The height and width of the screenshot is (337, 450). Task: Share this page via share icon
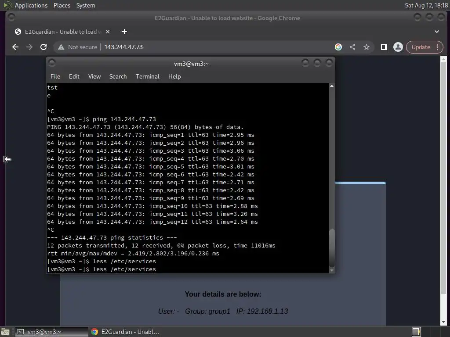[x=352, y=47]
